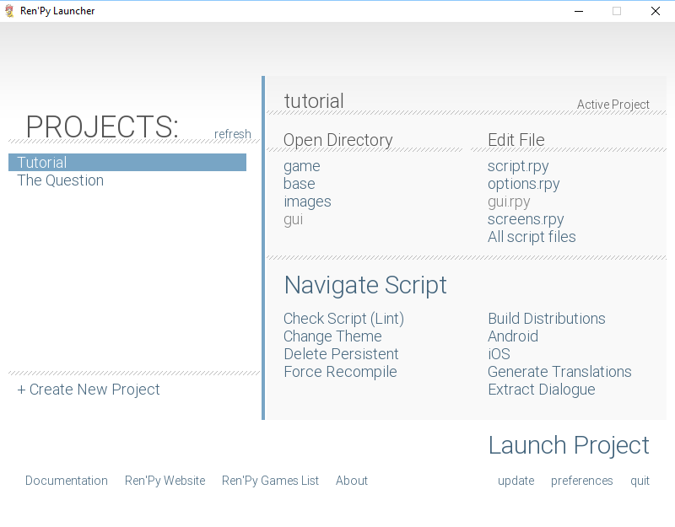
Task: Click Generate Translations
Action: click(x=559, y=371)
